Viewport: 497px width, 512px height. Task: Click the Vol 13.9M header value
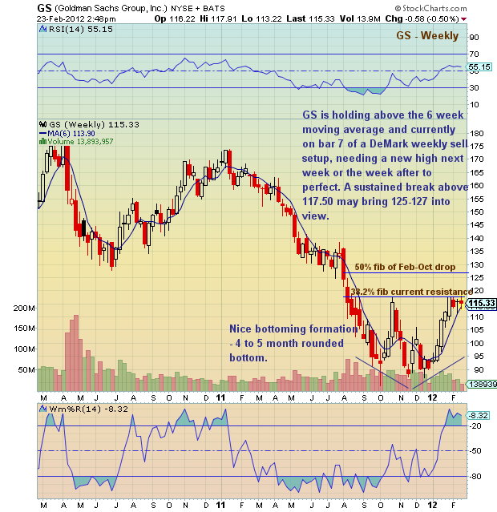coord(360,18)
